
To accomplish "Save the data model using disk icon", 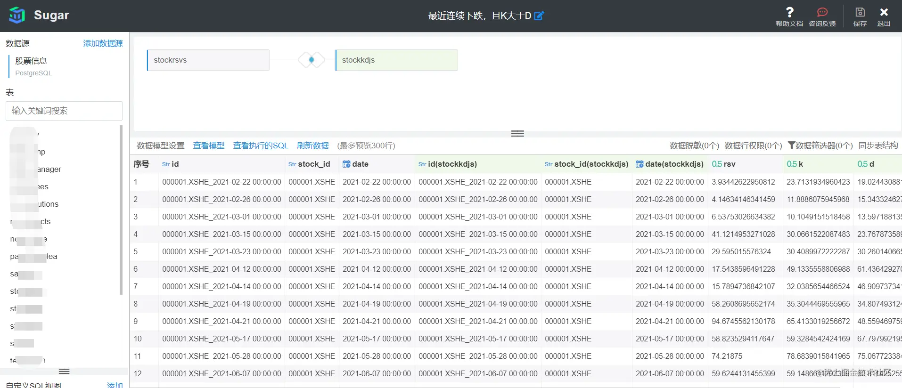I will 860,12.
